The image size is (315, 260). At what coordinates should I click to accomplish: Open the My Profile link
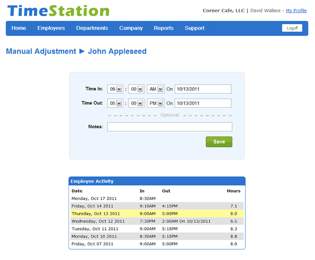[x=296, y=11]
